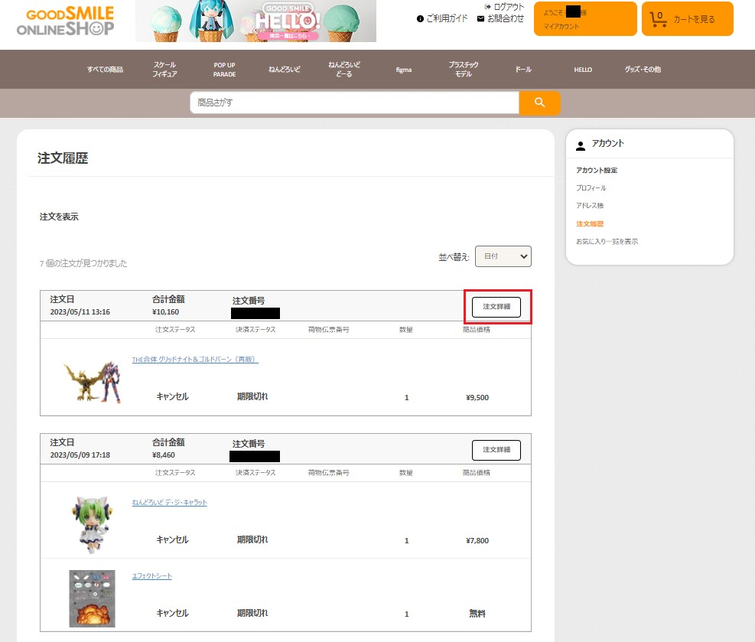Open ねんどろいど menu

(x=284, y=70)
